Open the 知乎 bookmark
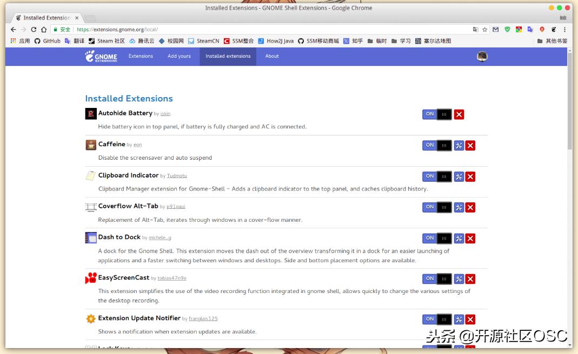 tap(353, 41)
